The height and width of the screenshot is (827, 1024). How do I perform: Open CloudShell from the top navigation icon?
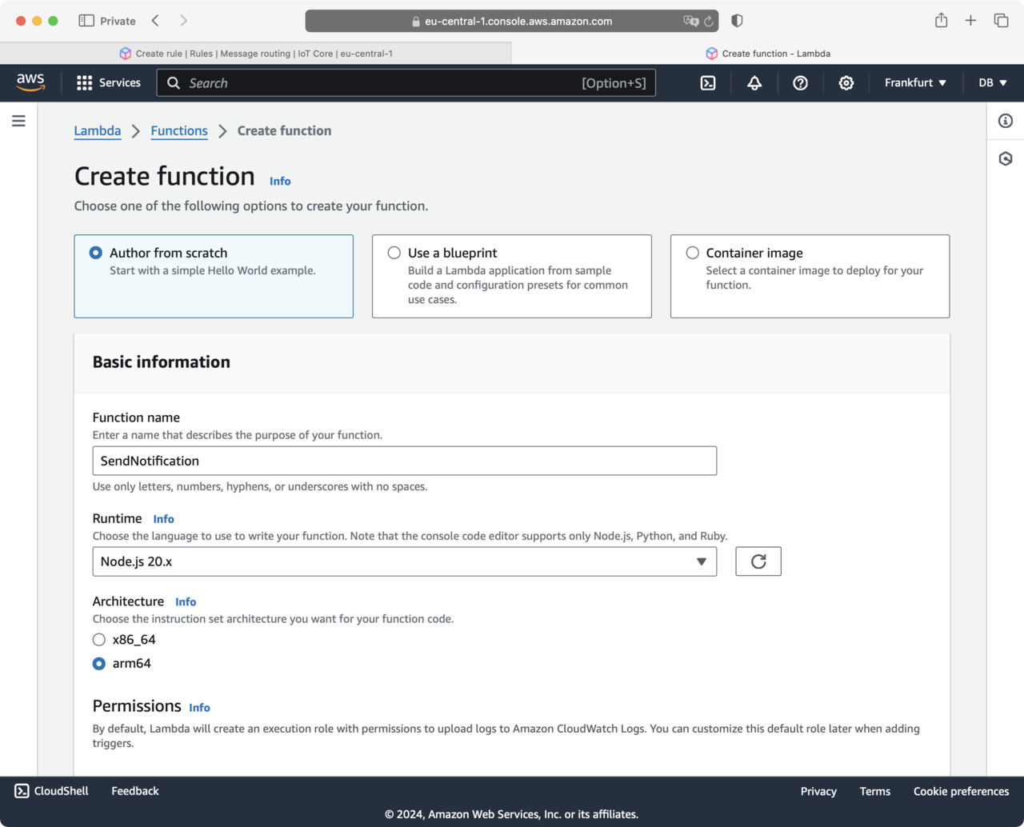[708, 83]
